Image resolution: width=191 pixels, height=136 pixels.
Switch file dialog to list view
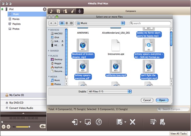point(66,23)
